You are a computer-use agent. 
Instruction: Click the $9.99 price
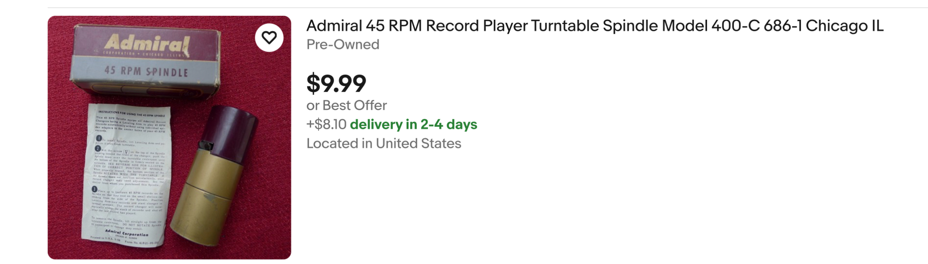336,83
